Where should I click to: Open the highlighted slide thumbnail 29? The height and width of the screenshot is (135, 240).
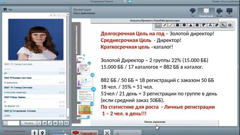click(85, 95)
